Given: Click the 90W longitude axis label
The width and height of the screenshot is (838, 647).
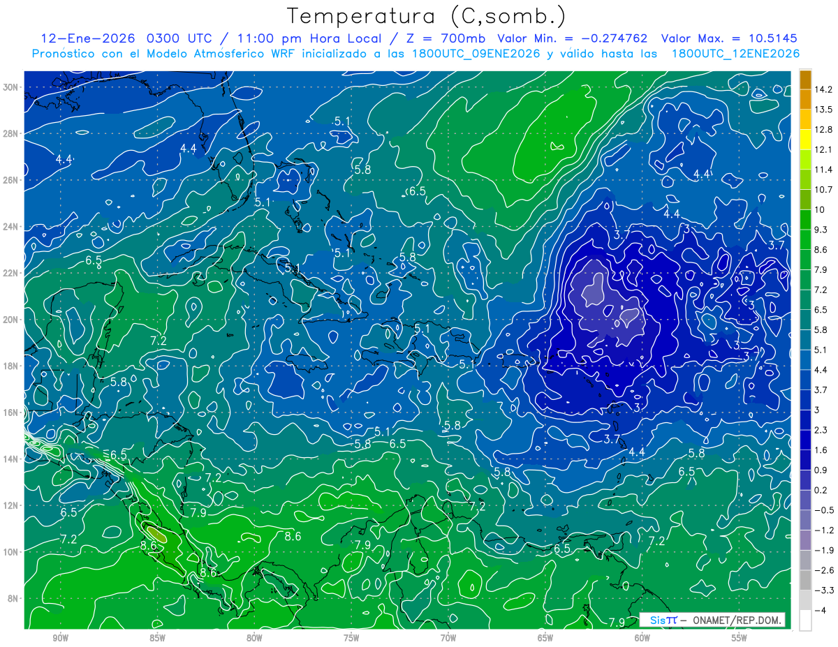Looking at the screenshot, I should 60,638.
